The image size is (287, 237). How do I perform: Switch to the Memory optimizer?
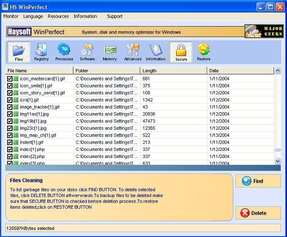[x=110, y=52]
